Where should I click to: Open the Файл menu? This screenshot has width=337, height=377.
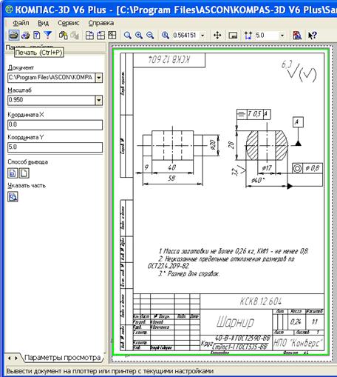point(21,23)
